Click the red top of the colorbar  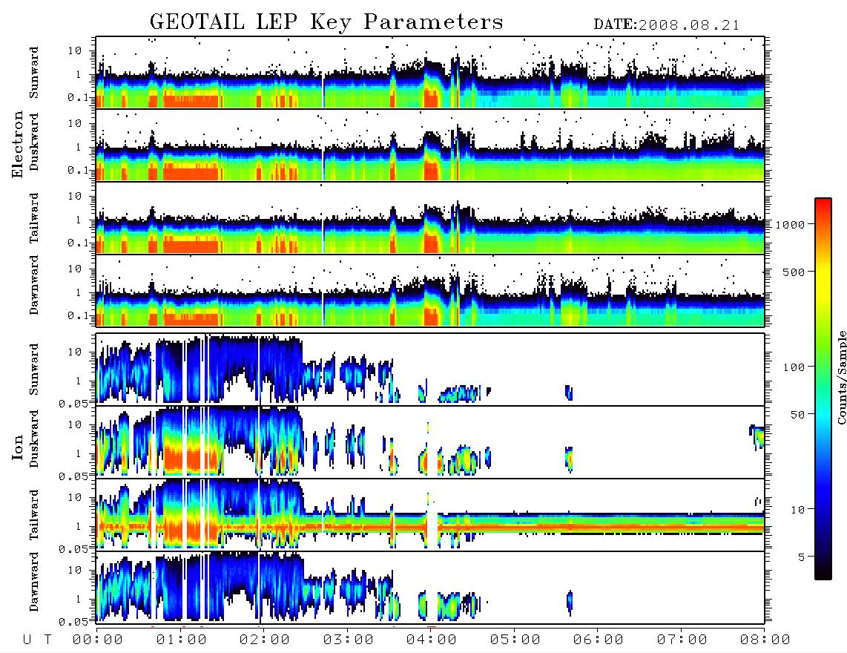[823, 206]
